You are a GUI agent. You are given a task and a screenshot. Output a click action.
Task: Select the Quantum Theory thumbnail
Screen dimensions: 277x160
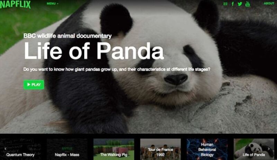pyautogui.click(x=20, y=149)
